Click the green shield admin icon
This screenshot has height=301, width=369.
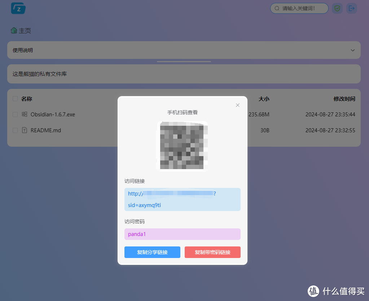point(337,8)
